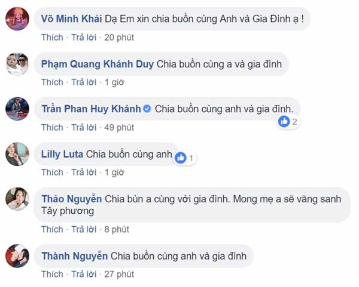359x287 pixels.
Task: Click like reaction icon on Lilly Luta's comment
Action: 180,158
